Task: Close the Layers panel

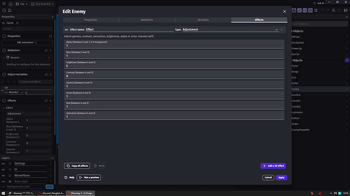Action: [53, 158]
